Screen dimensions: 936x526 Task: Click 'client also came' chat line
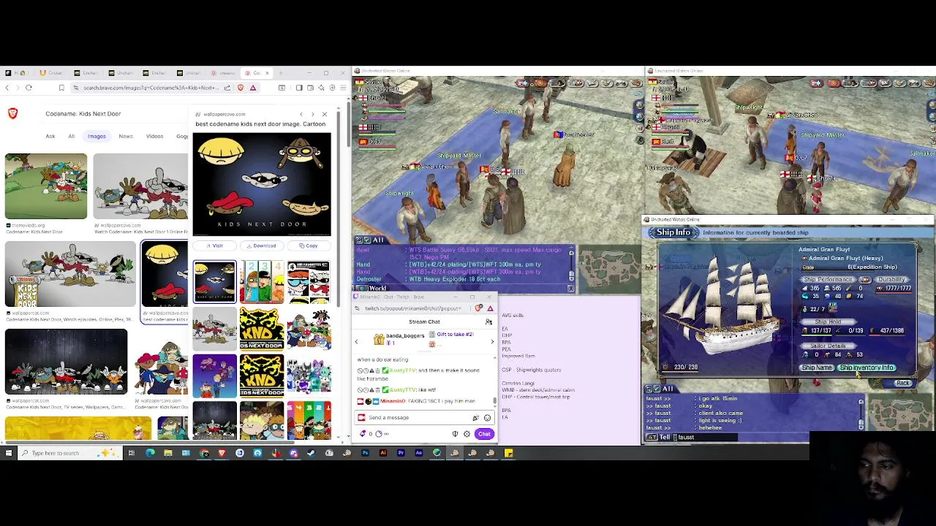click(x=720, y=413)
